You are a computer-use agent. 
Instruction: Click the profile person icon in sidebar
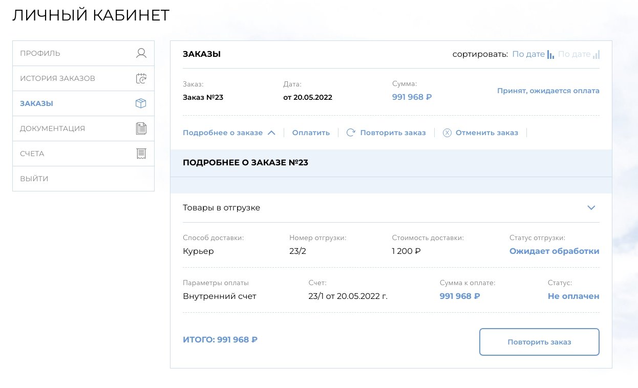(141, 53)
